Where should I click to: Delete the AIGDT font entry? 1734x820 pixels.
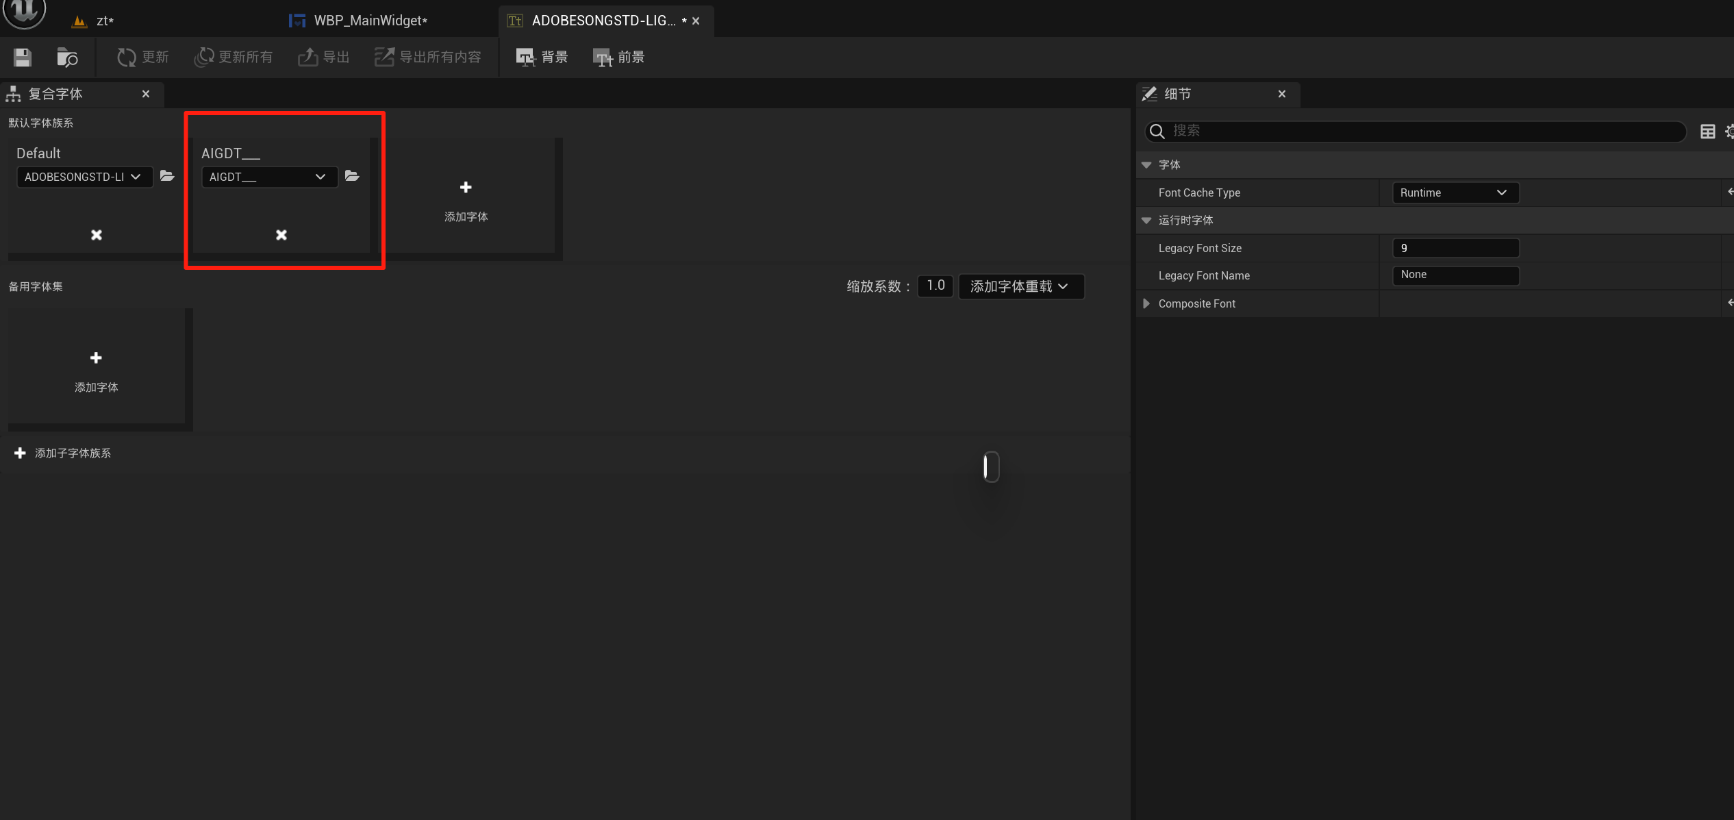click(x=281, y=235)
